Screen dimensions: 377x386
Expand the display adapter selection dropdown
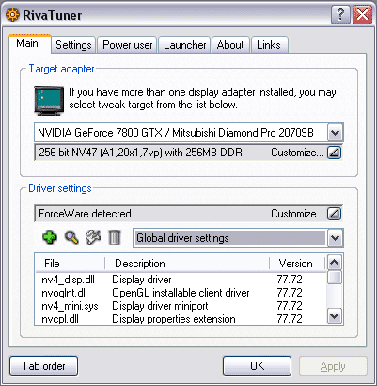click(x=335, y=133)
